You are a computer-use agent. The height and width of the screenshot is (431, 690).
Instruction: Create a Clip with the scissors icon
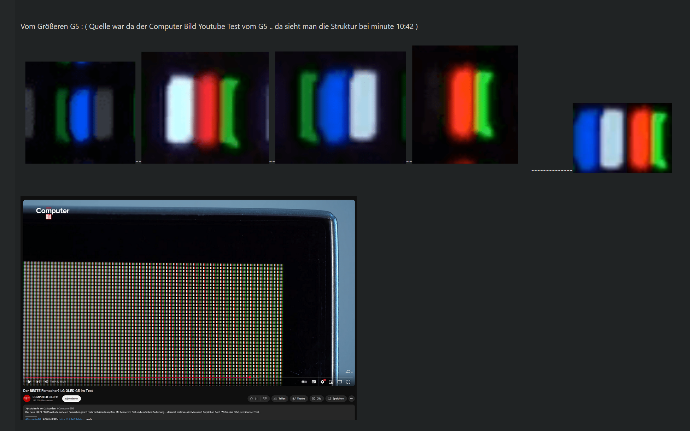click(x=317, y=398)
